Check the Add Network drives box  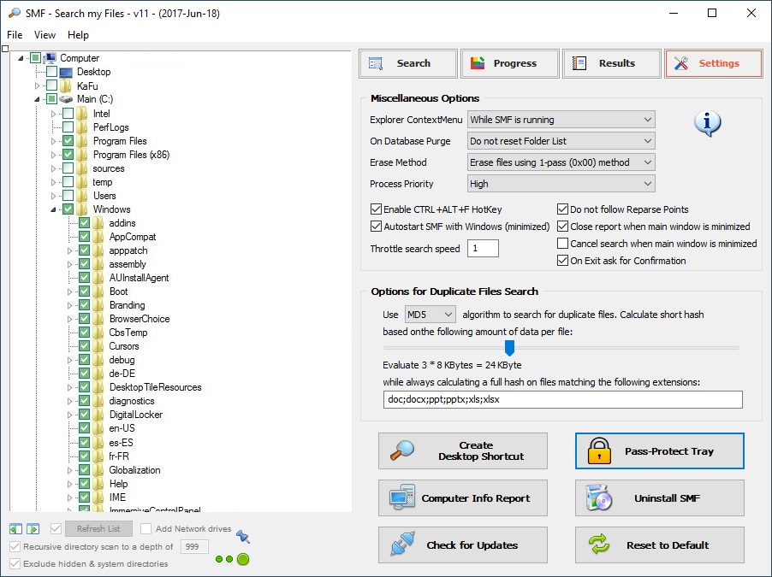click(145, 529)
